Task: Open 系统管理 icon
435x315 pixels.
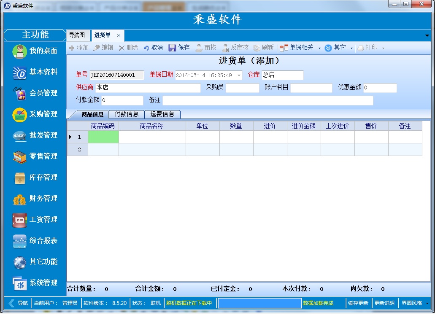Action: [20, 283]
